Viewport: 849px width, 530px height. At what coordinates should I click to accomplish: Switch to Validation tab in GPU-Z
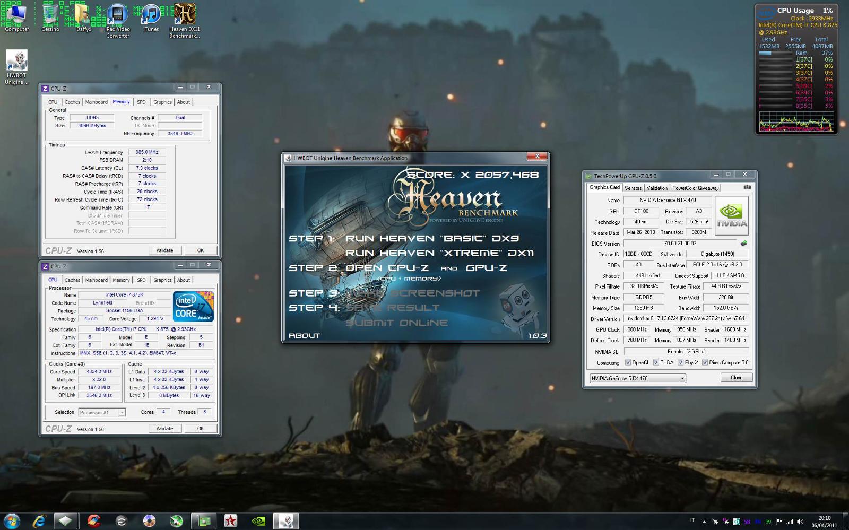pyautogui.click(x=657, y=188)
